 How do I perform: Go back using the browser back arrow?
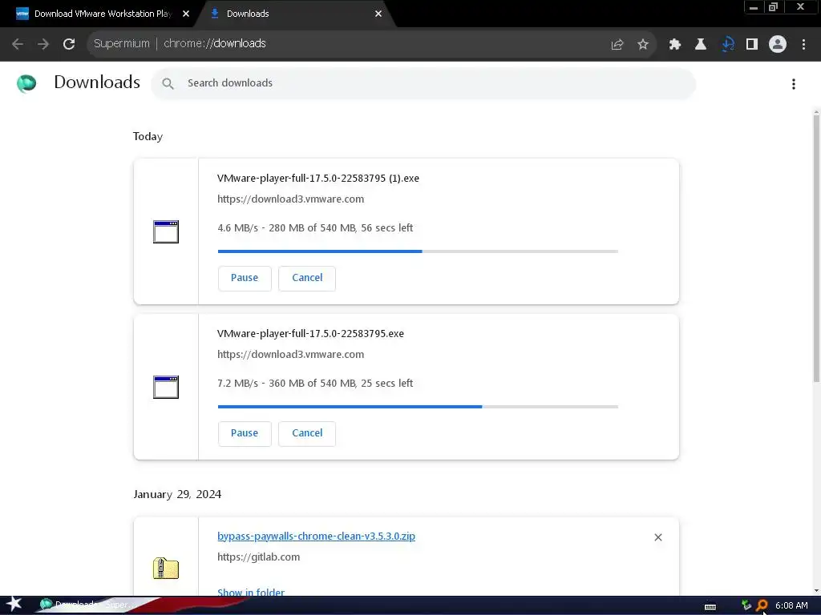(x=18, y=44)
